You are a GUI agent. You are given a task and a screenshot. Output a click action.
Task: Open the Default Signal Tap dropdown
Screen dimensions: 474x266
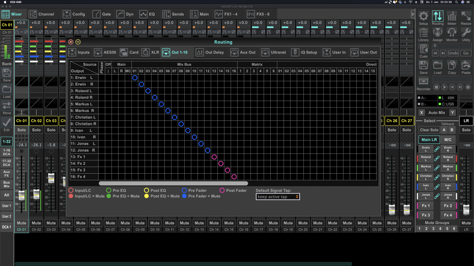[278, 197]
